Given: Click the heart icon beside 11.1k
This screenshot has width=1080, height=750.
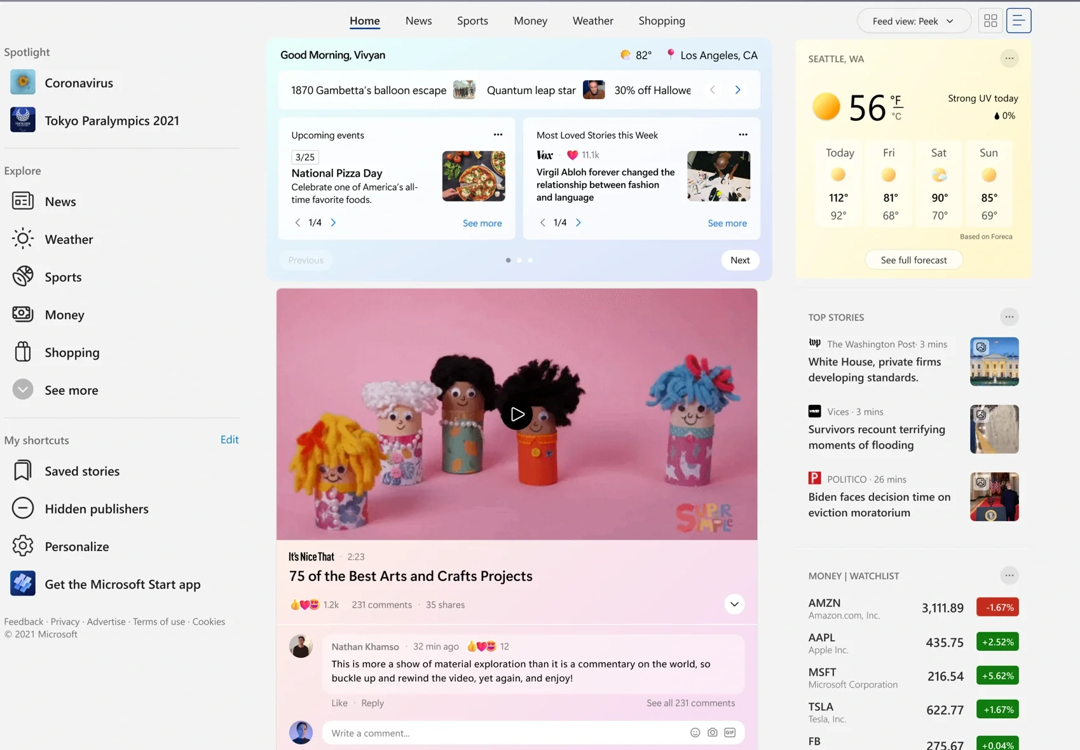Looking at the screenshot, I should pyautogui.click(x=572, y=154).
